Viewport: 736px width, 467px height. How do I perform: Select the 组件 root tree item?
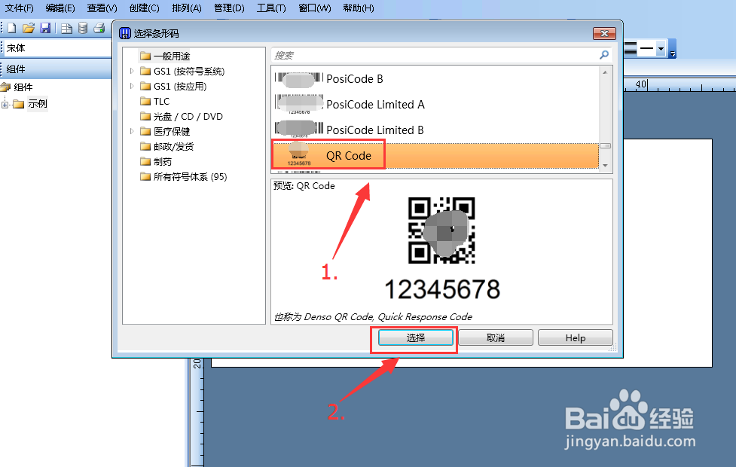point(17,87)
